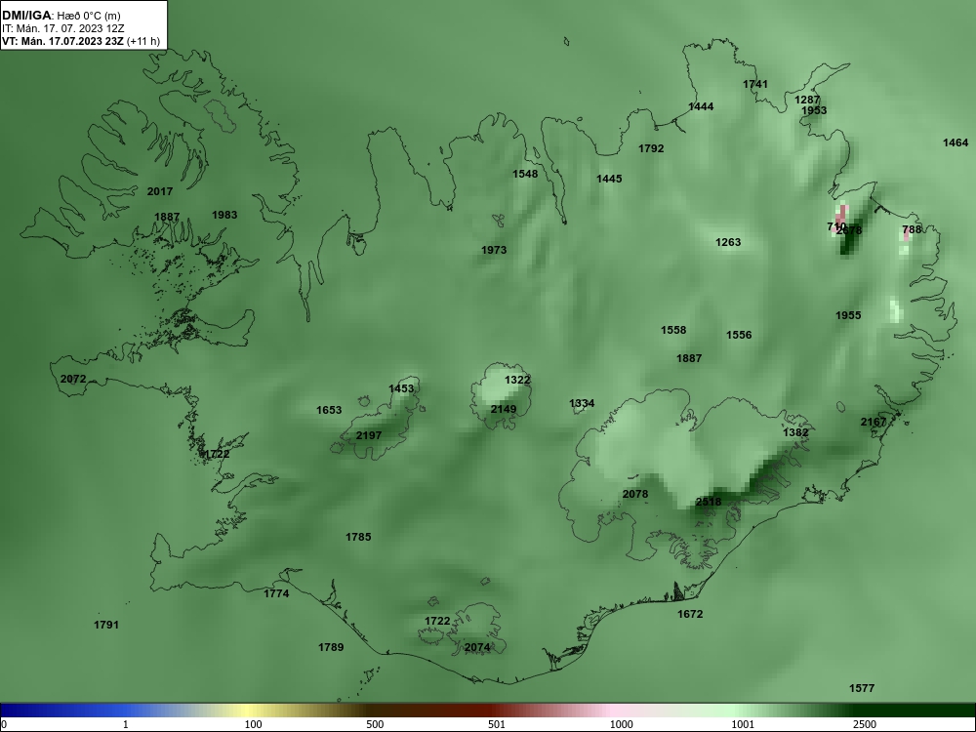Image resolution: width=976 pixels, height=732 pixels.
Task: Pick the yellow section of the color scale
Action: [249, 711]
